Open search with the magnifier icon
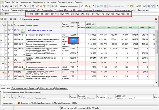 pyautogui.click(x=15, y=6)
